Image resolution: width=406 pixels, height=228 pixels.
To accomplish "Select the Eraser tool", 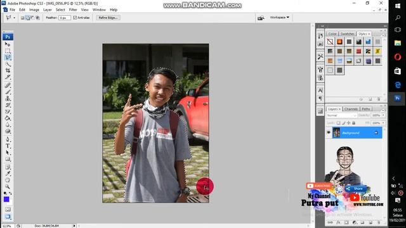I will tap(8, 111).
